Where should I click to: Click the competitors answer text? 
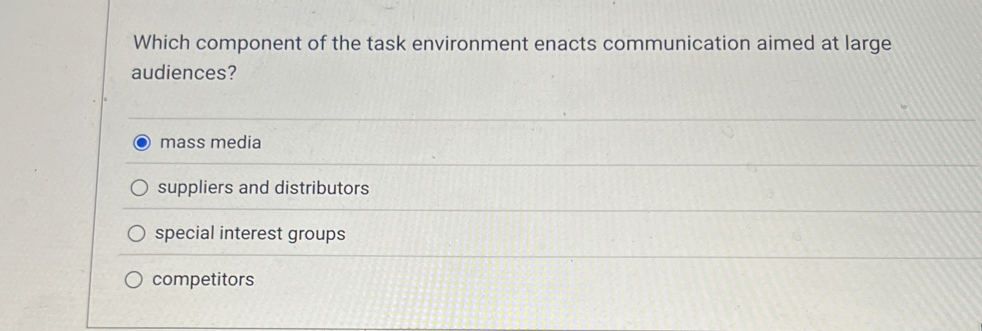point(204,279)
